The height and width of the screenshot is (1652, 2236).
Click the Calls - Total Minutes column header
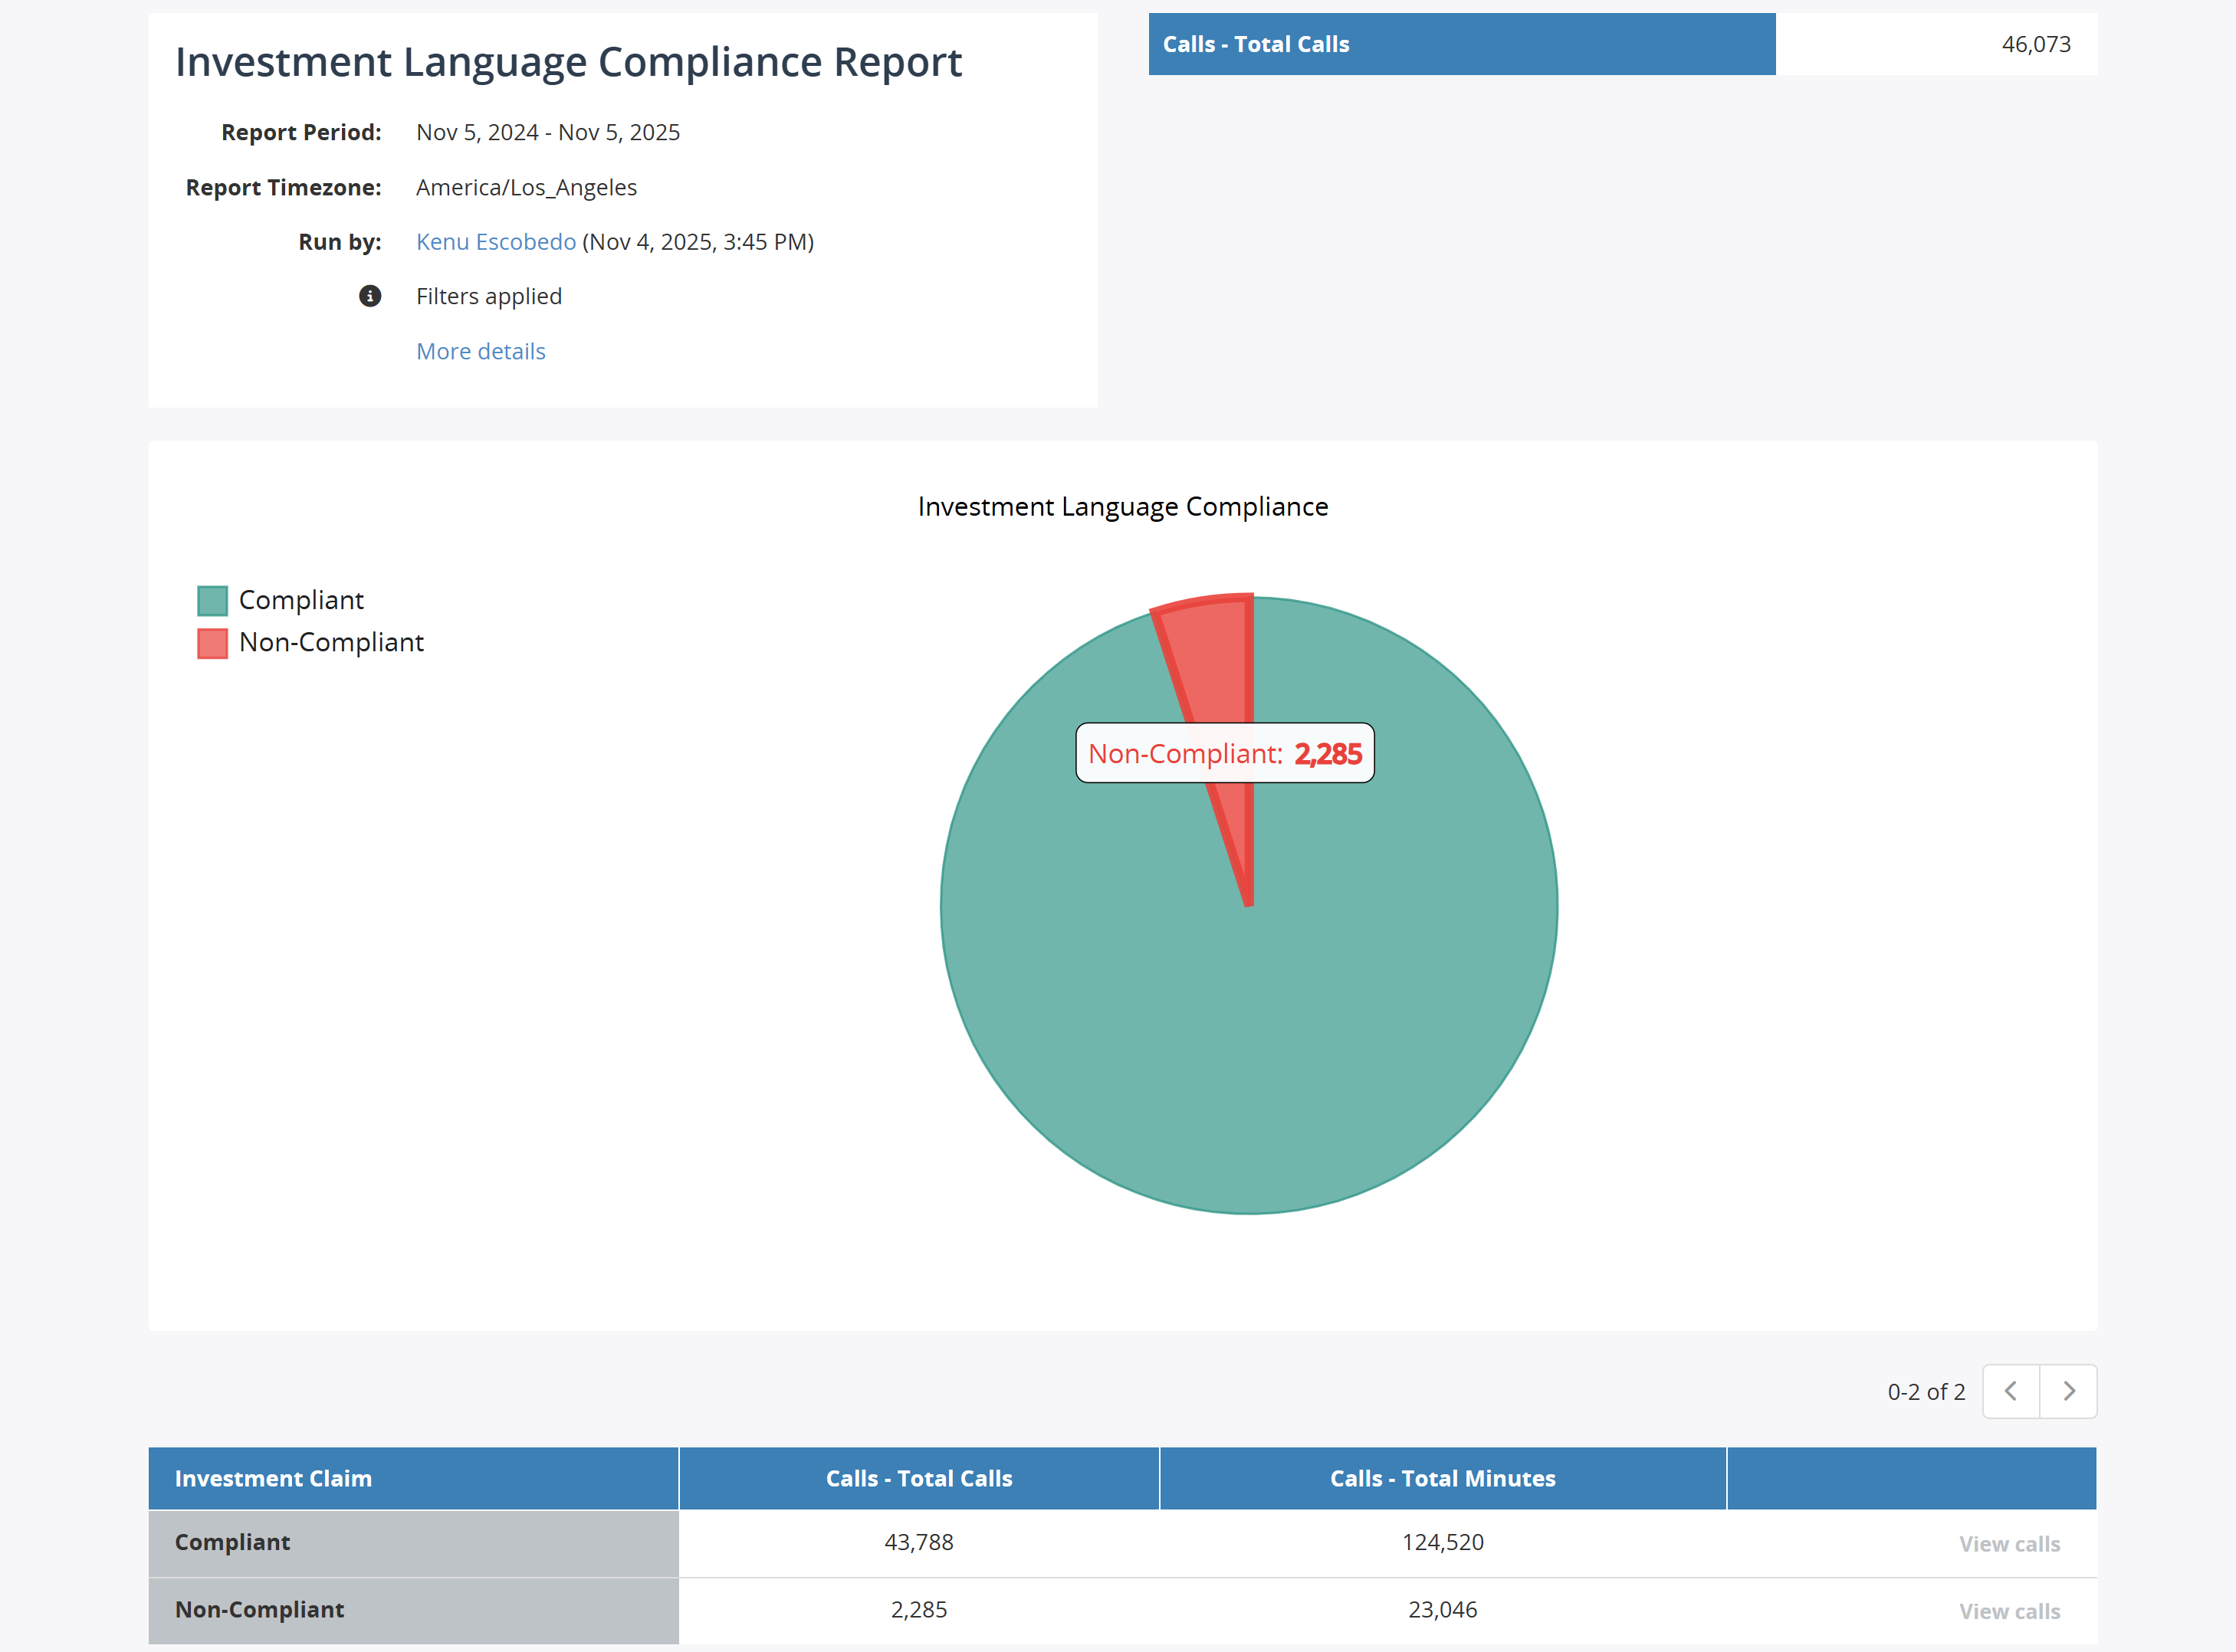pos(1442,1478)
